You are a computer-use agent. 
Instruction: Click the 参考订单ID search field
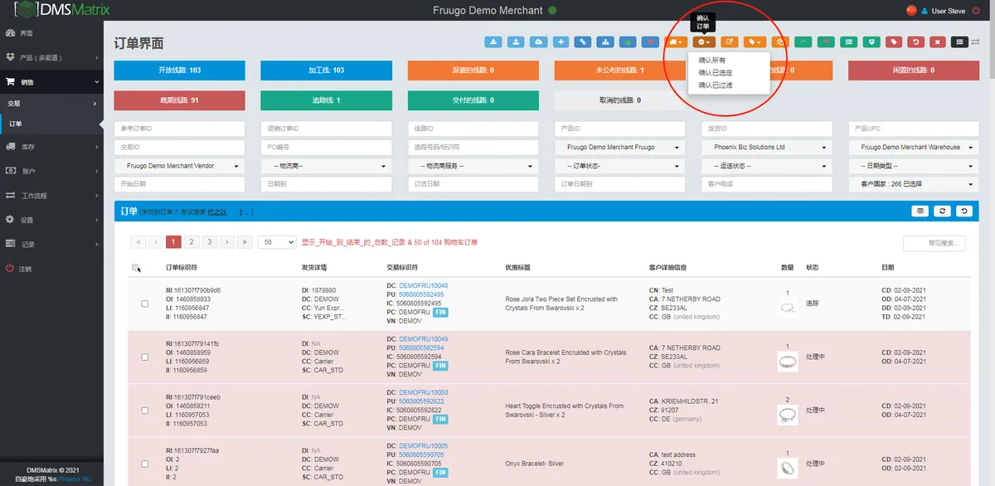point(179,129)
